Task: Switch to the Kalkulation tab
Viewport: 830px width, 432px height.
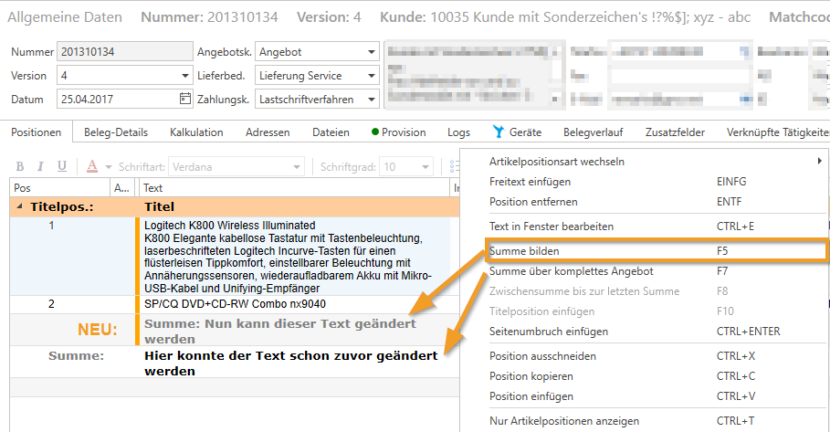Action: coord(196,132)
